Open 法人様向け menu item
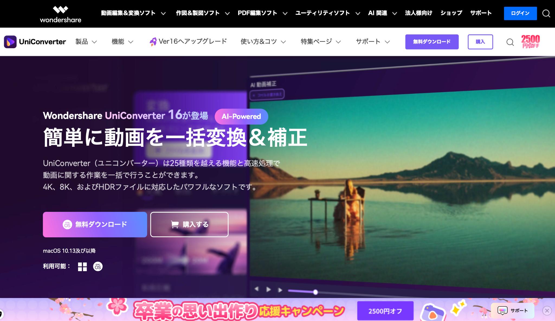The image size is (555, 321). click(418, 13)
